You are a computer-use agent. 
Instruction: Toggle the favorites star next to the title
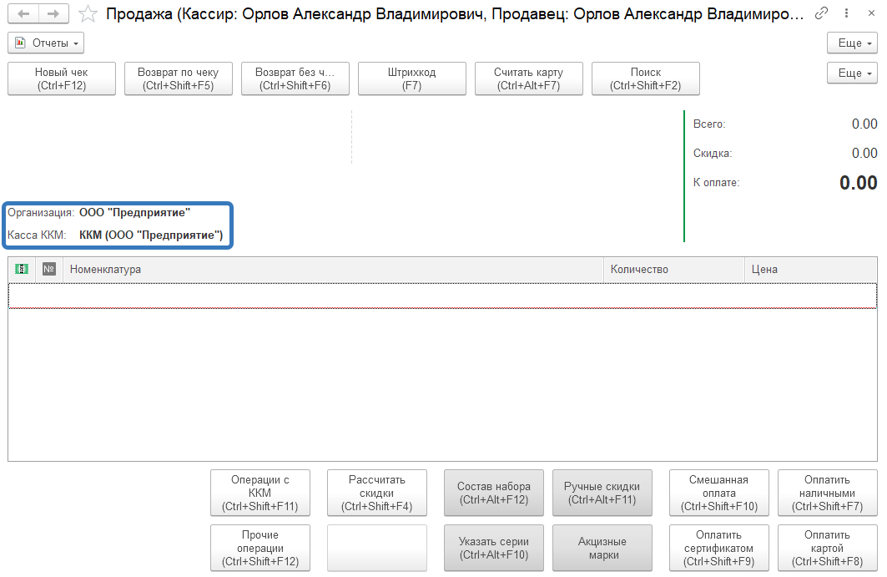pyautogui.click(x=86, y=13)
